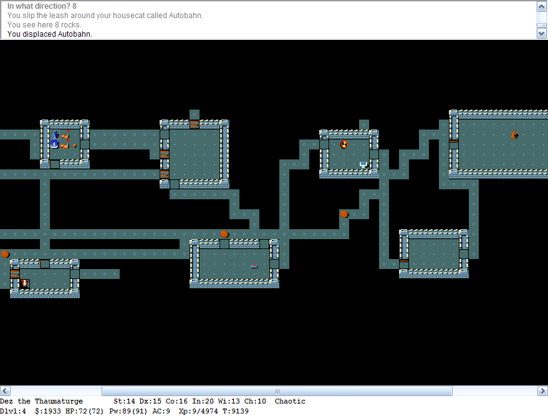Click the horizontal scrollbar thumb below the map

point(277,391)
